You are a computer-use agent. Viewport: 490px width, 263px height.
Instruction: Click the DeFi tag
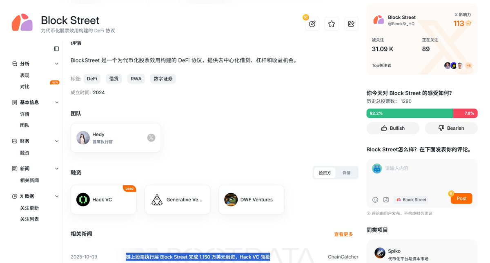[92, 79]
